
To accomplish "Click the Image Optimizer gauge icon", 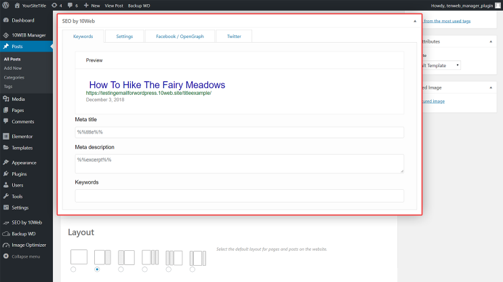I will 6,245.
